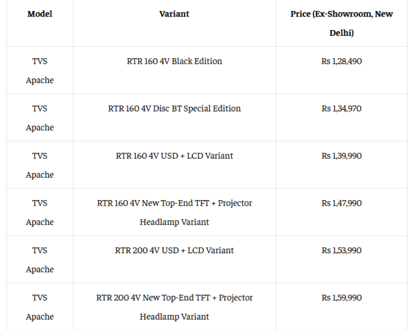Click the Rs 1,34,970 price cell
Screen dimensions: 415x330
(x=342, y=108)
